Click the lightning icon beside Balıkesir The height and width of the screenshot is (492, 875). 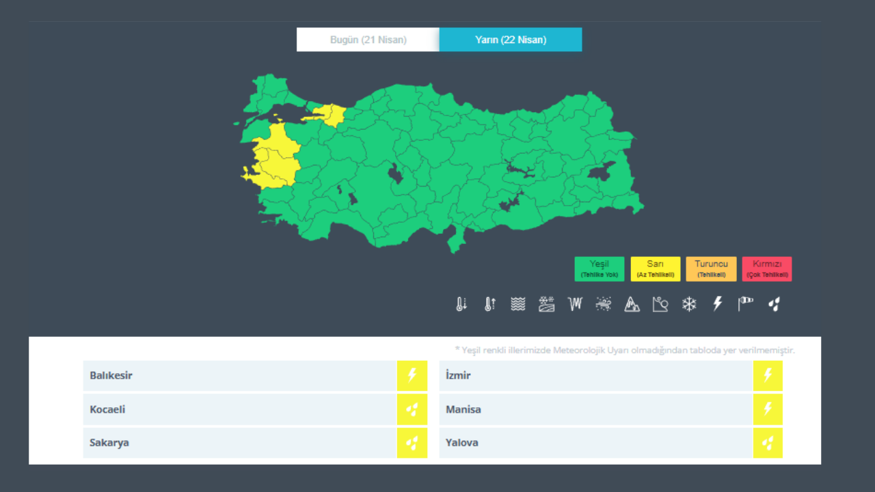412,375
